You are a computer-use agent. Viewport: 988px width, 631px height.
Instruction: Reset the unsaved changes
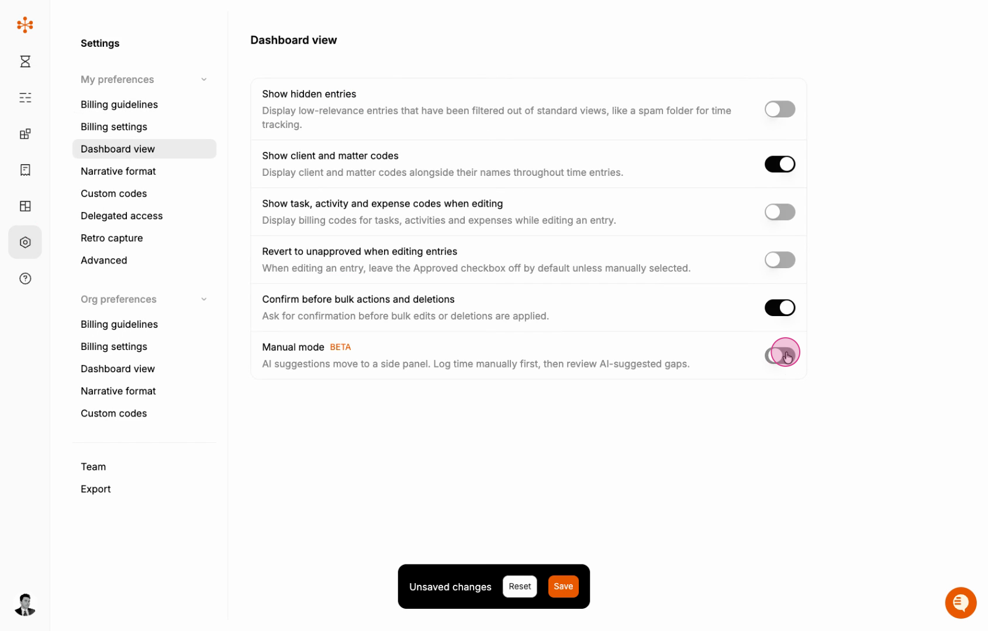(520, 587)
